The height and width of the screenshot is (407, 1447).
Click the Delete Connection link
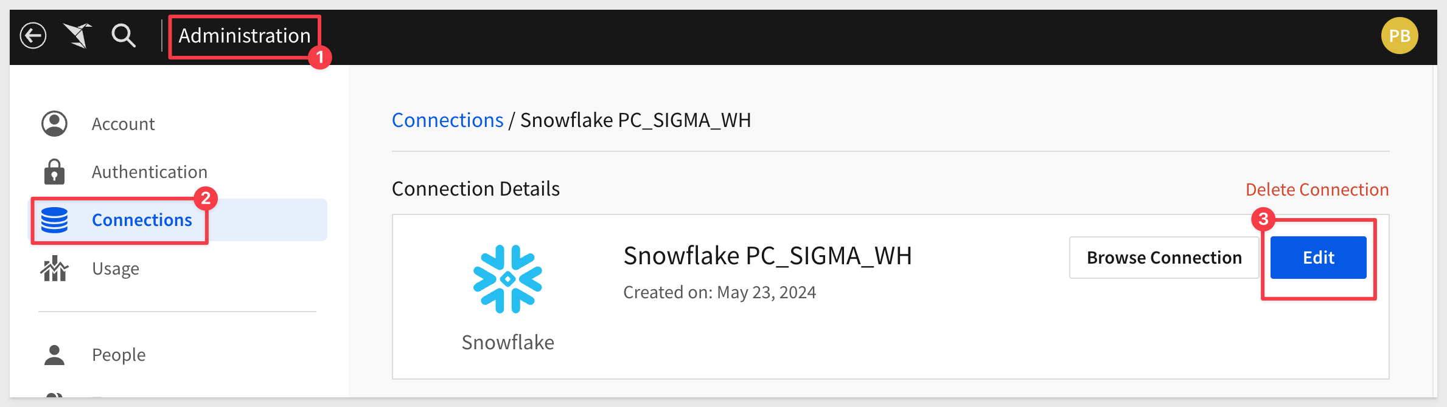[x=1317, y=190]
